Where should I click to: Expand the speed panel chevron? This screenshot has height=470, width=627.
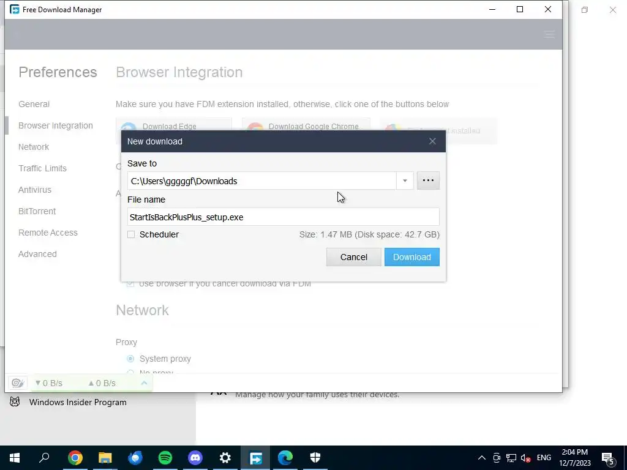pos(145,383)
